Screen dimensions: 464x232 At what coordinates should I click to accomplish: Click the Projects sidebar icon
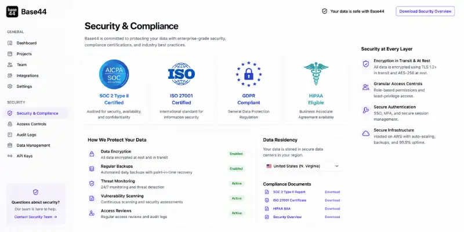pos(10,54)
